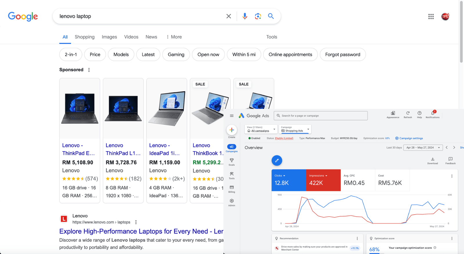Open the Google account profile avatar
Image resolution: width=464 pixels, height=254 pixels.
[x=445, y=17]
